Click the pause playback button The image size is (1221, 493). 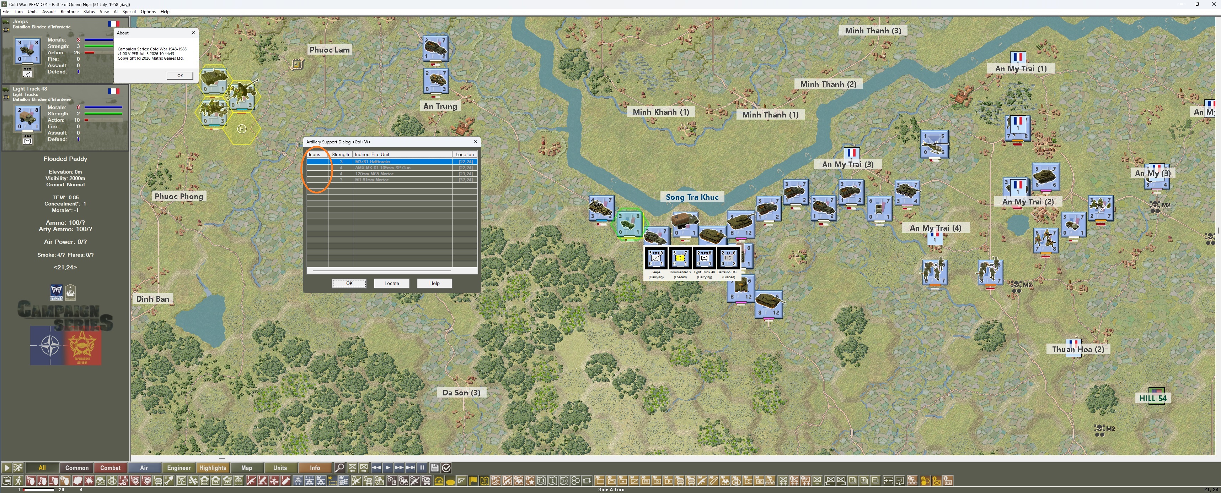(422, 467)
